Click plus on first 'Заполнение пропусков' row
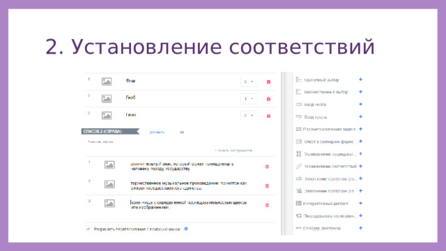Image resolution: width=446 pixels, height=251 pixels. click(361, 178)
